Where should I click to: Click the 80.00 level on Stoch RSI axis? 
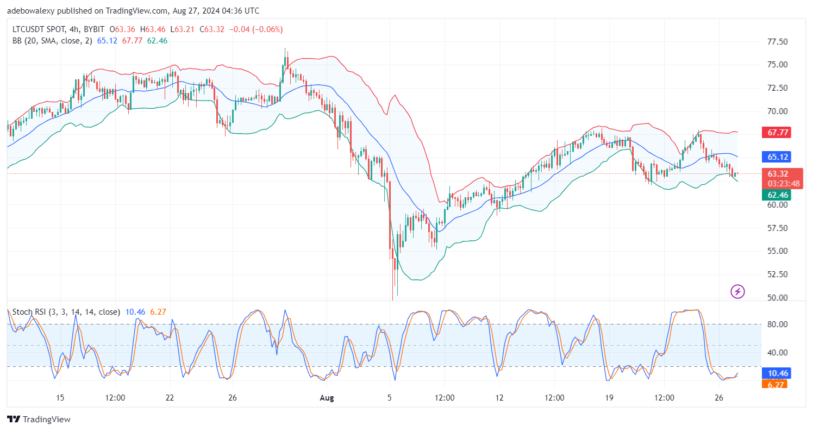[777, 324]
